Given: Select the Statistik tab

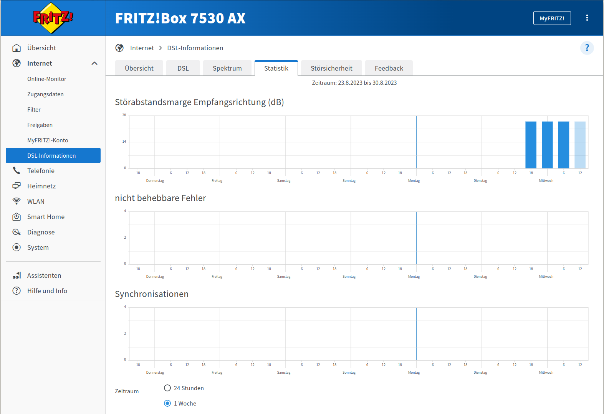Looking at the screenshot, I should (x=276, y=68).
